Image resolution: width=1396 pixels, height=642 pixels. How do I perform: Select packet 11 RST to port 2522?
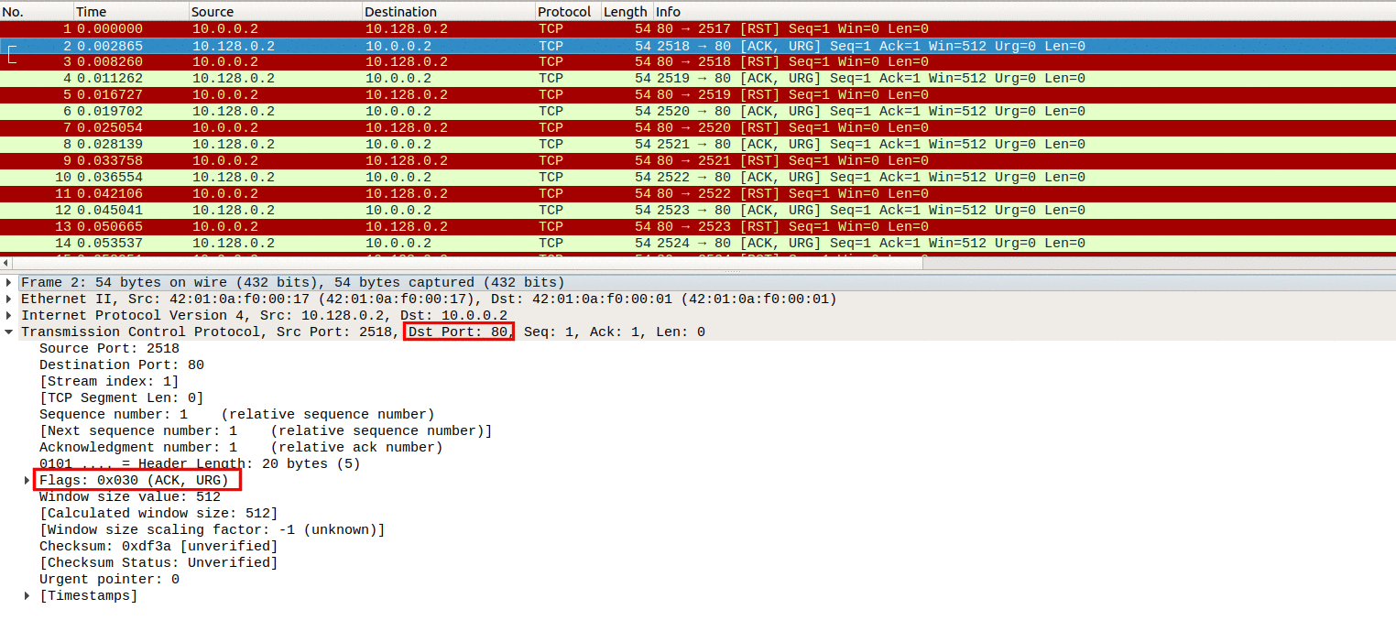tap(698, 194)
